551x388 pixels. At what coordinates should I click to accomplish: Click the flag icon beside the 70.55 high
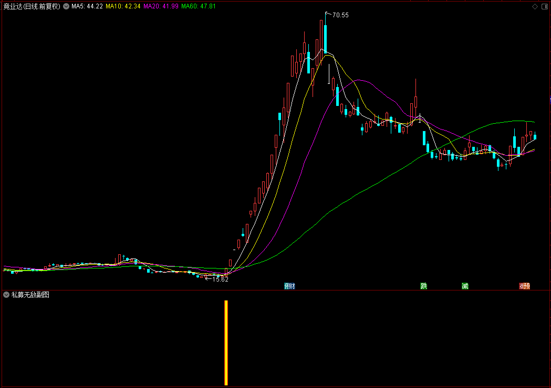click(328, 13)
